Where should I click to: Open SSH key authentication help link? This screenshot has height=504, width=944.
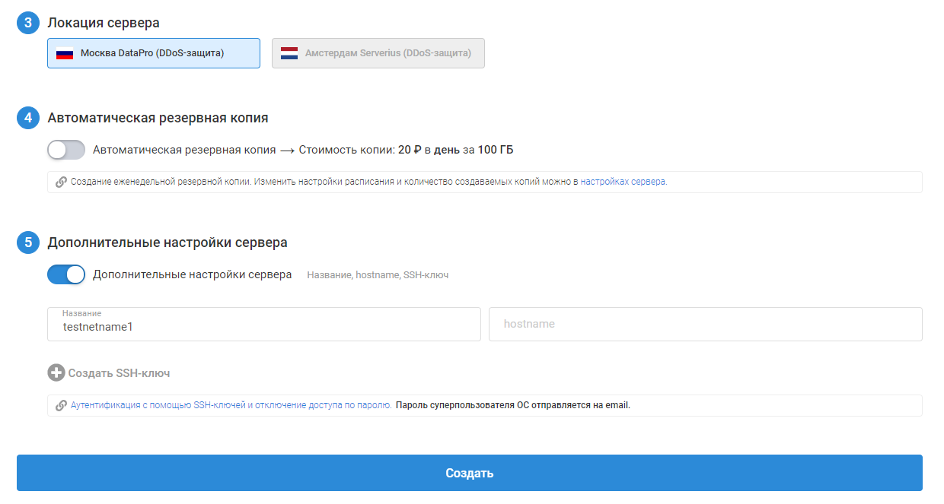click(231, 406)
